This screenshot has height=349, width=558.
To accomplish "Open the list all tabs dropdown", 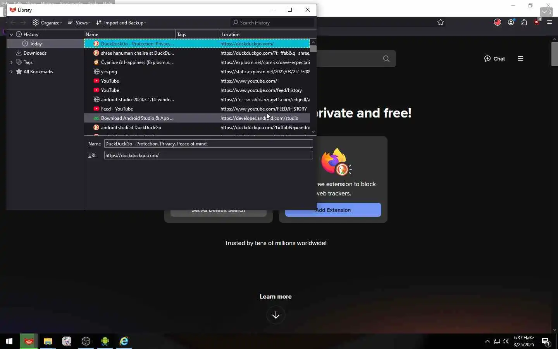I will (x=547, y=12).
